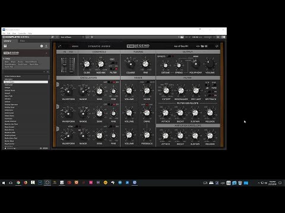285x213 pixels.
Task: Open the preset folder icon in The Legend
Action: [202, 46]
